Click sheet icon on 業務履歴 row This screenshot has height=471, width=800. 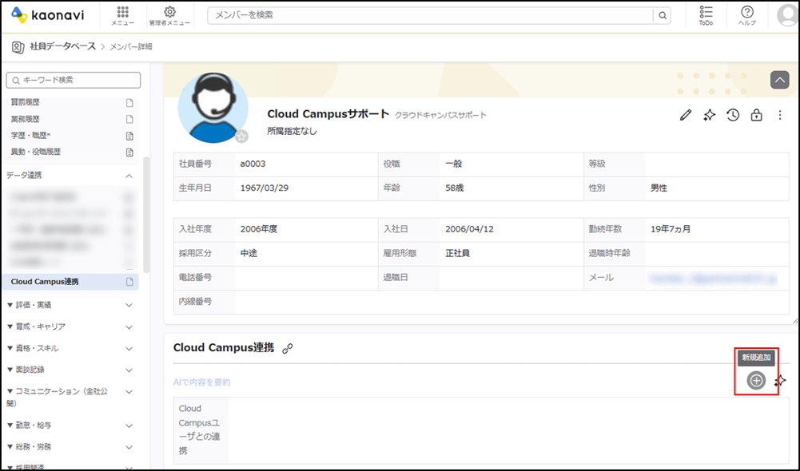[x=129, y=119]
